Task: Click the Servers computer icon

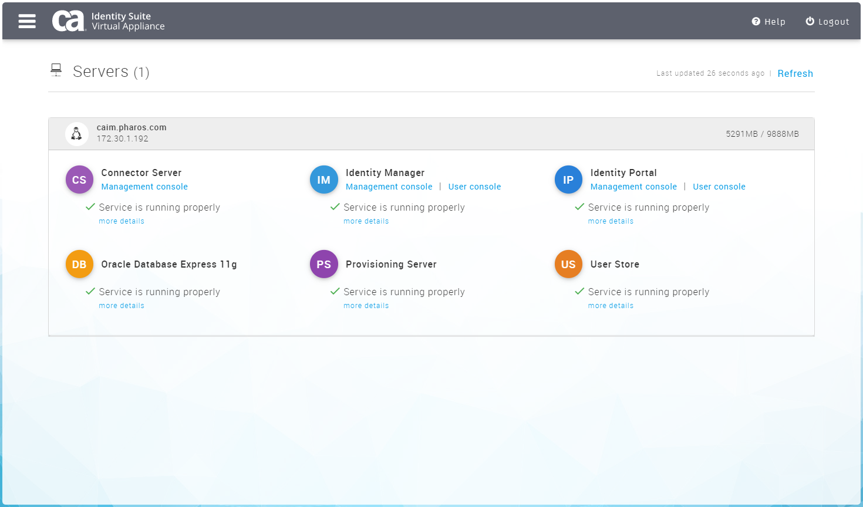Action: pos(56,70)
